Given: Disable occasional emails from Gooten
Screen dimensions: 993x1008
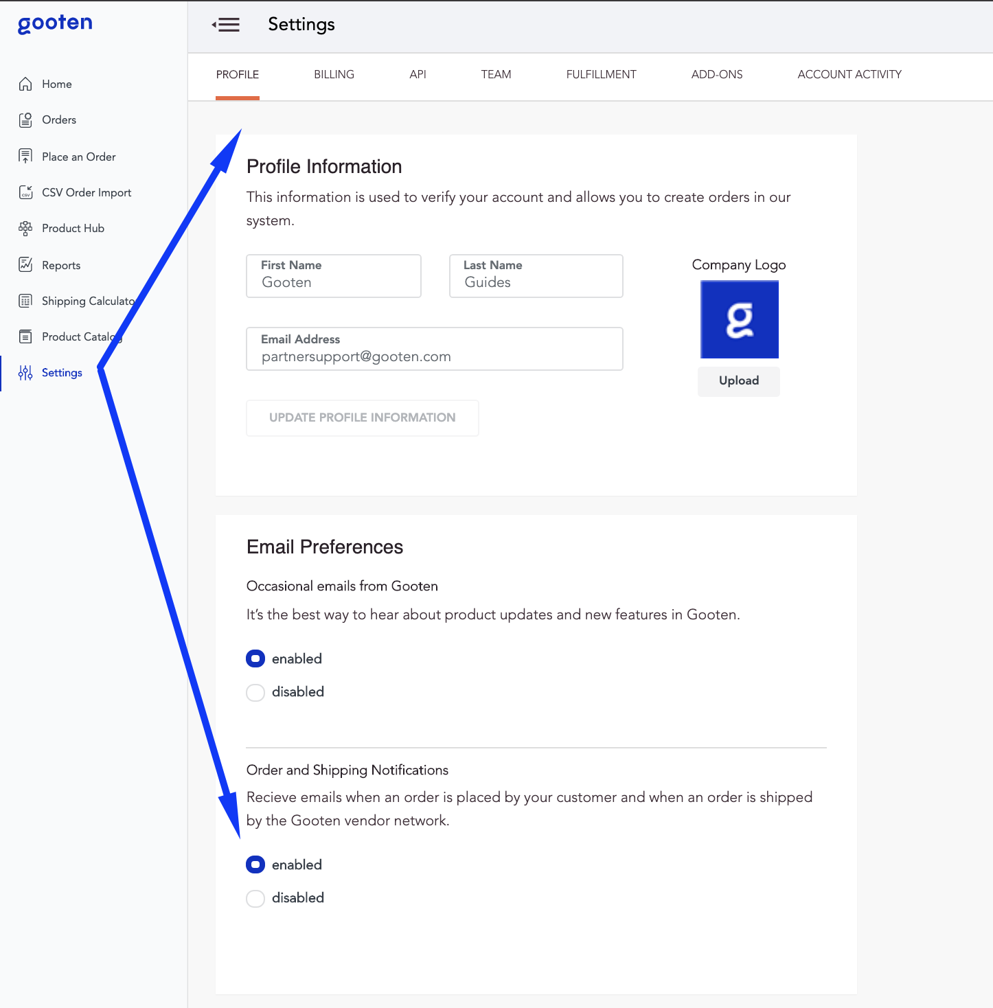Looking at the screenshot, I should (x=255, y=692).
